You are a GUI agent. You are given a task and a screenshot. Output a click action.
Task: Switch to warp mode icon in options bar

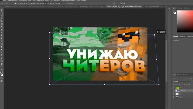(x=114, y=3)
